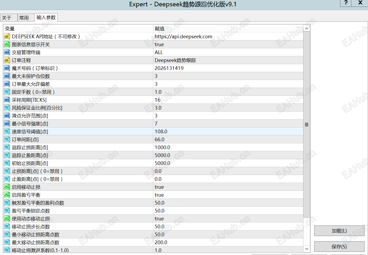Click the icon beside 采样周期[TICKS]
This screenshot has height=255, width=368.
pos(7,100)
